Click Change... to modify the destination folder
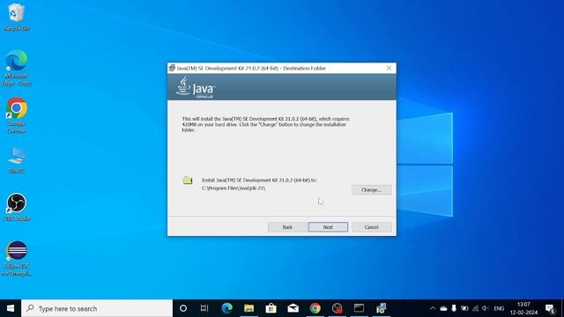 (x=372, y=190)
